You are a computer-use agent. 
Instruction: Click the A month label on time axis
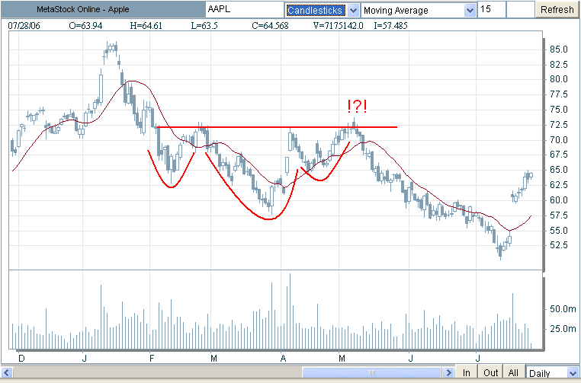coord(283,359)
